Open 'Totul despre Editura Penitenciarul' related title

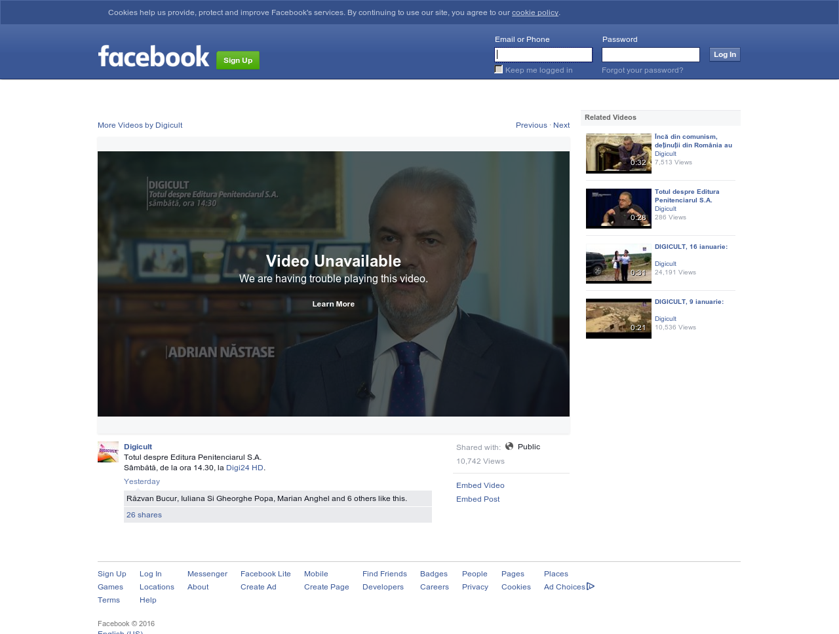pos(687,196)
